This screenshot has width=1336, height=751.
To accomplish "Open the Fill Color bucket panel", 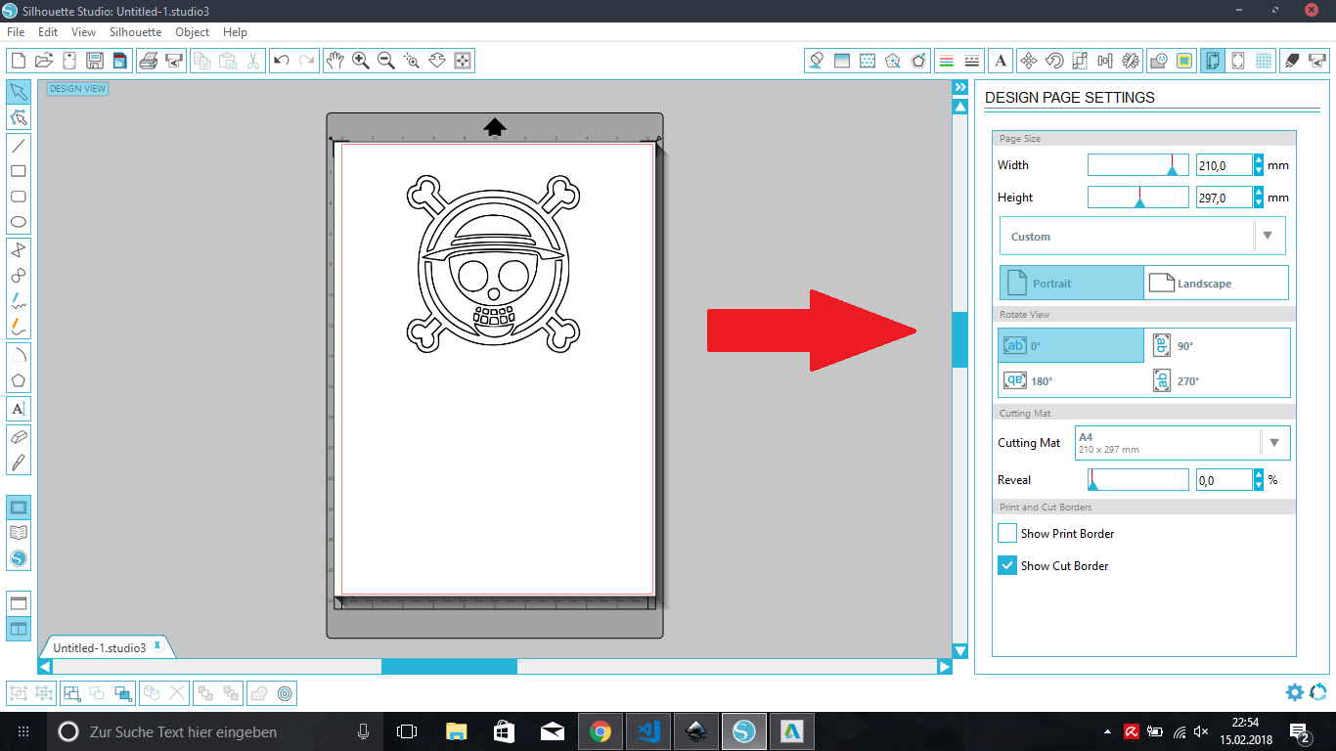I will pyautogui.click(x=817, y=61).
